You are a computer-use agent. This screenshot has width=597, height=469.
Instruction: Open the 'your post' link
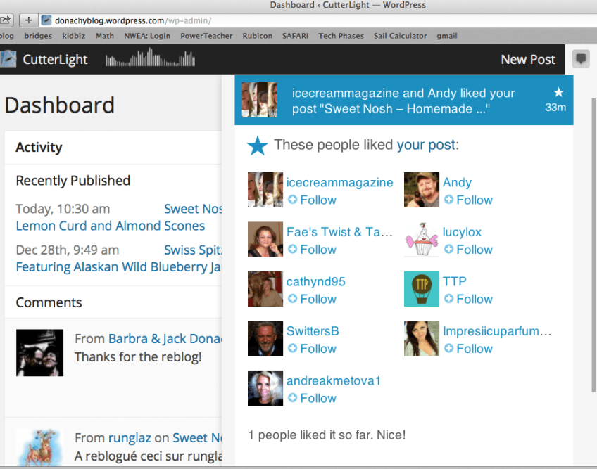click(426, 146)
